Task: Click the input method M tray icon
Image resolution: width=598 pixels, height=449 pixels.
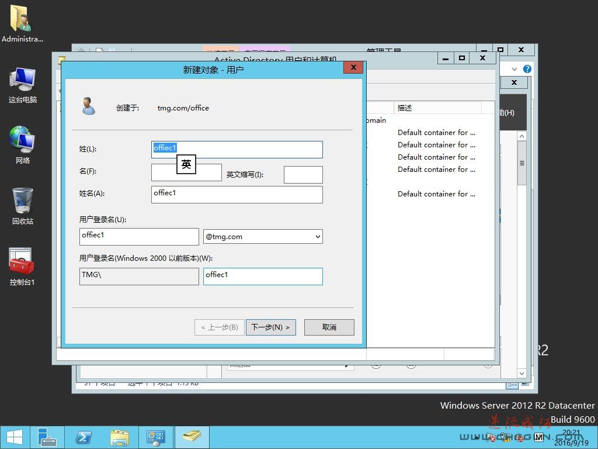Action: 539,437
